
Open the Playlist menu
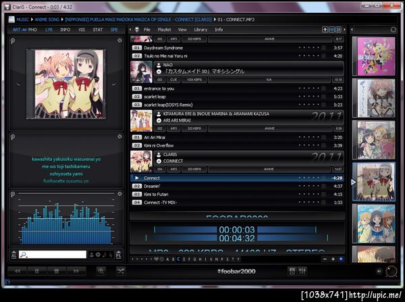[164, 30]
